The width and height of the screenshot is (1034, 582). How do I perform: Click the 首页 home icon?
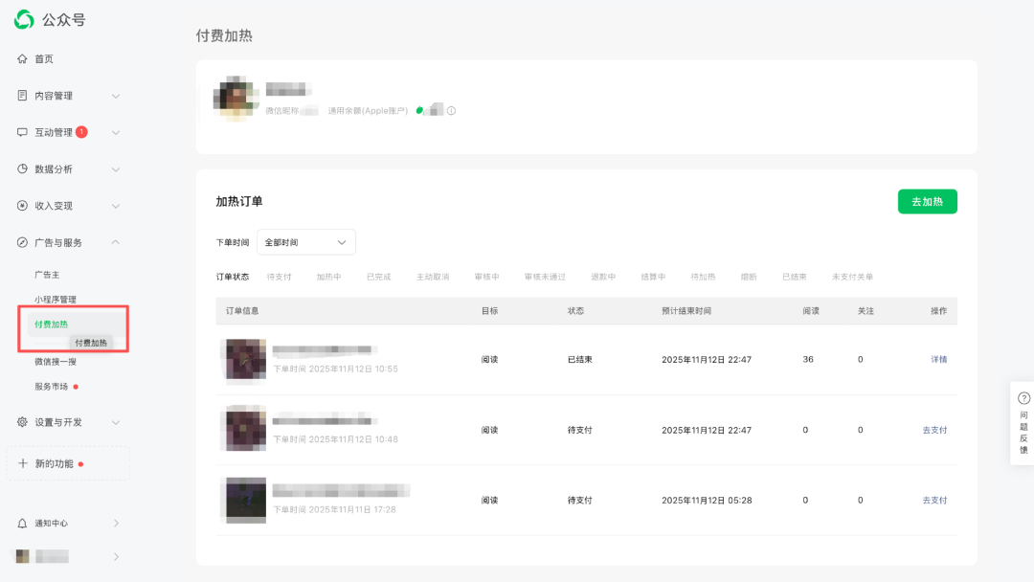click(22, 59)
